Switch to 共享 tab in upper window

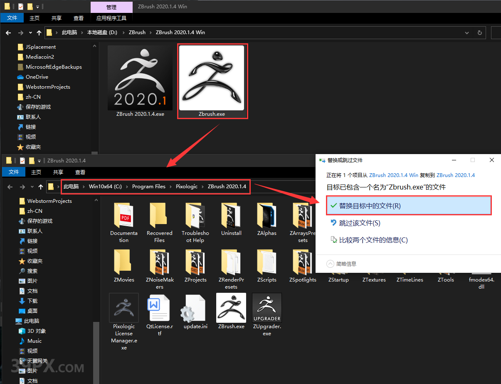tap(57, 18)
